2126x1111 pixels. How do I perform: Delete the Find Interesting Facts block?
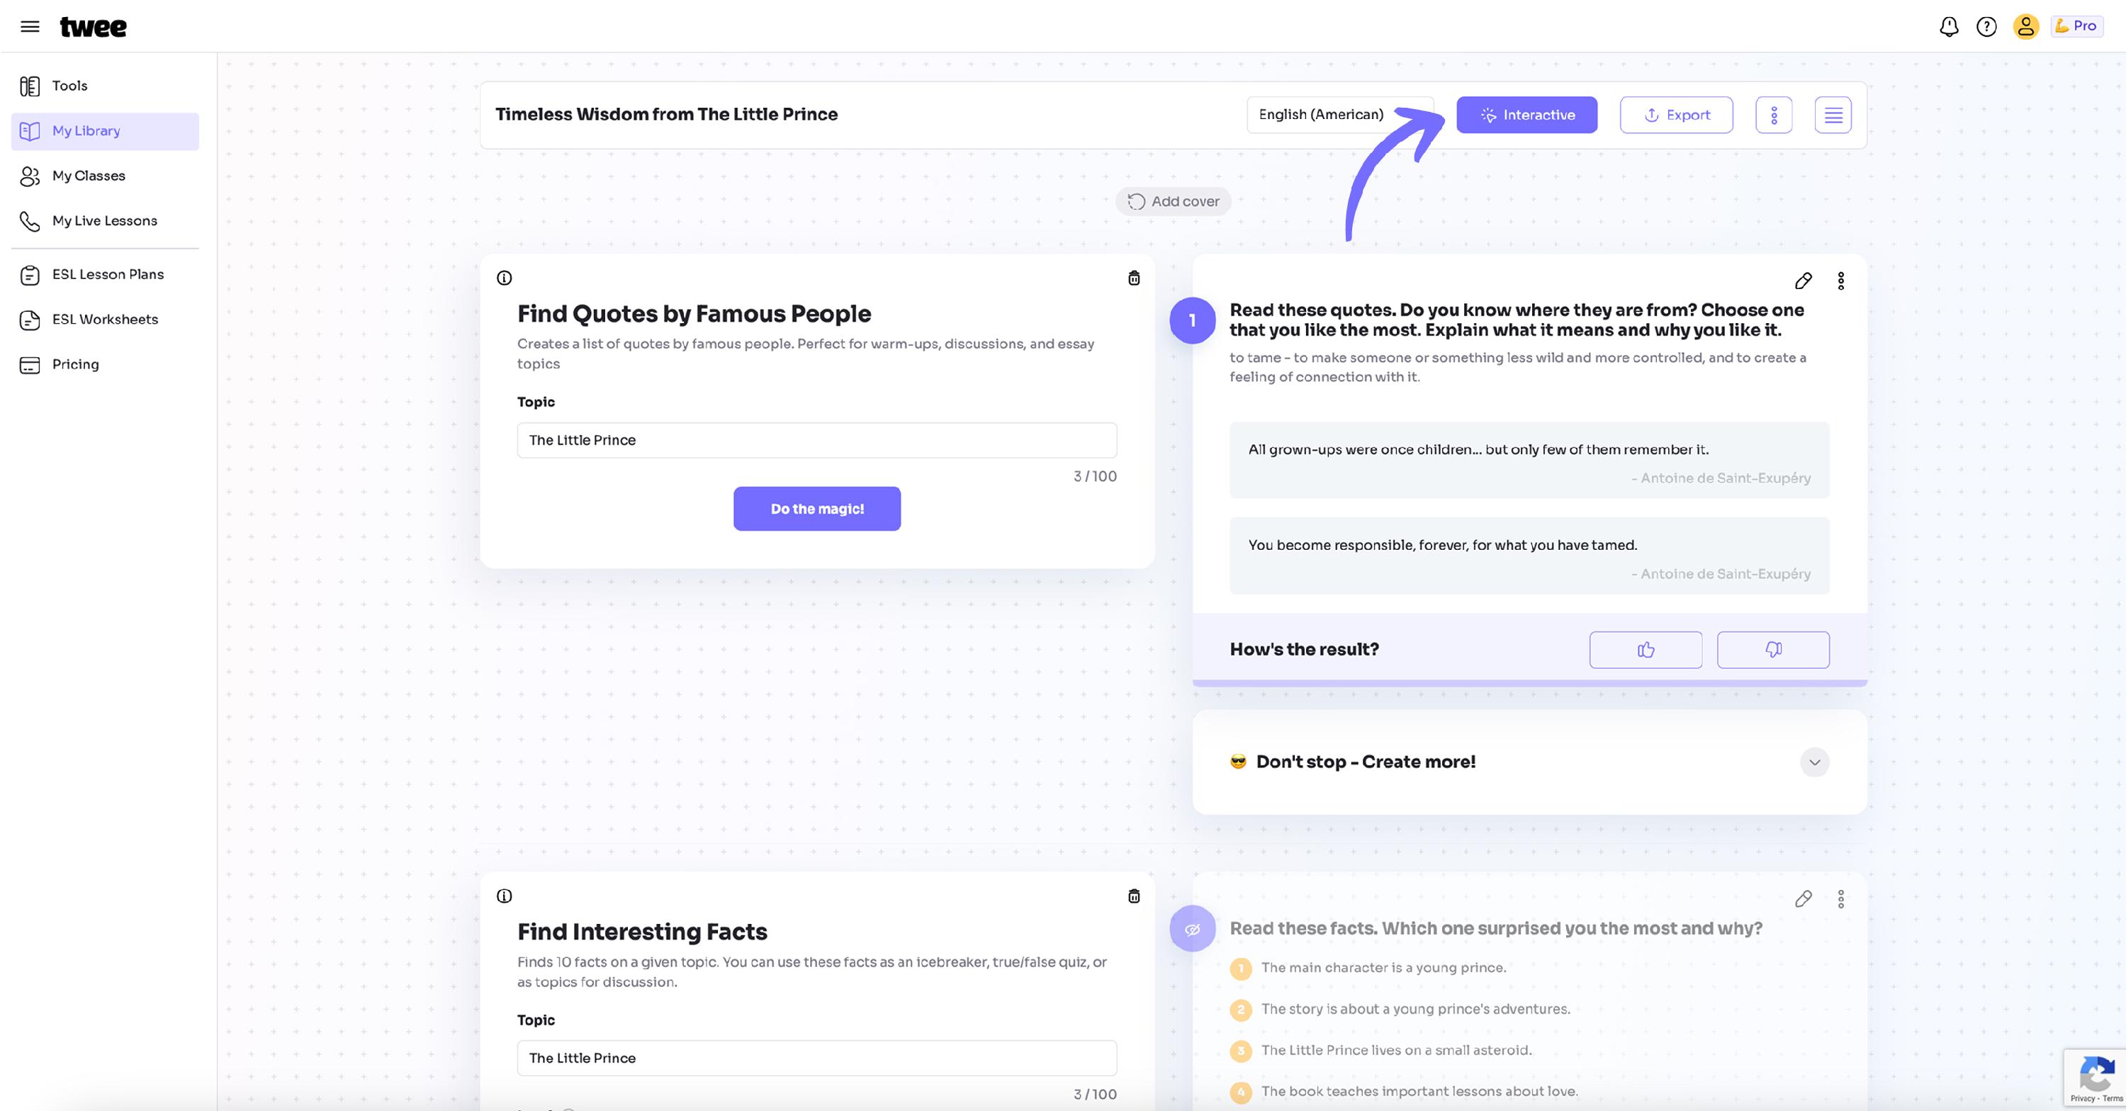click(x=1134, y=896)
